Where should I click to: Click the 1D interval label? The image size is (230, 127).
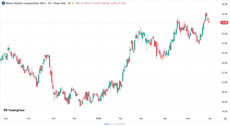[50, 3]
